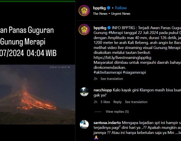
Task: Click the verified badge beside header bpptkg
Action: click(x=108, y=8)
